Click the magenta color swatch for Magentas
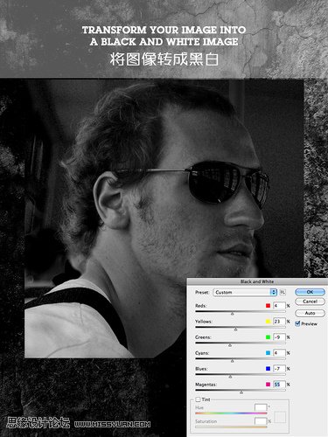328x437 pixels. click(268, 385)
